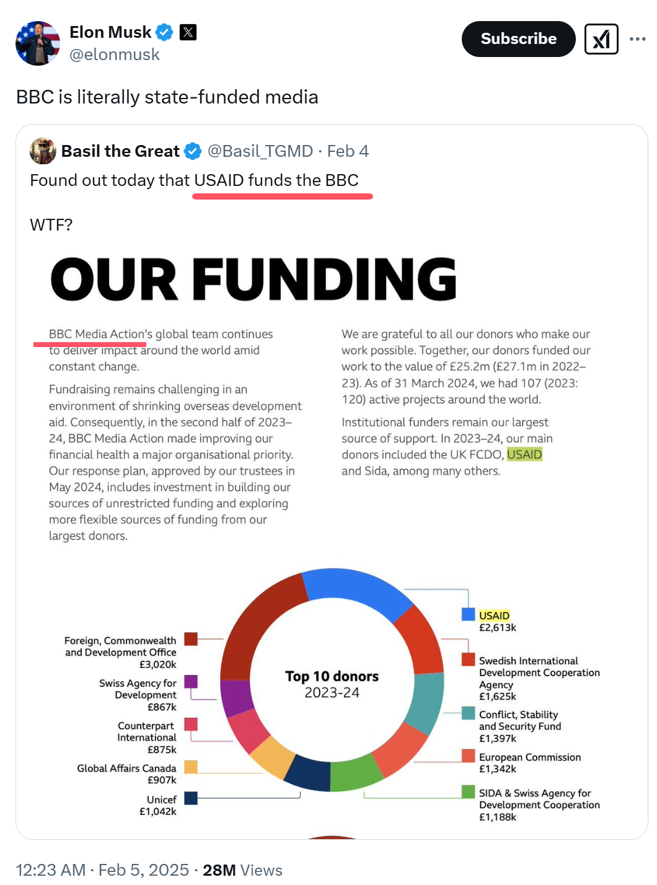Open the @elonmusk handle link
The image size is (657, 885).
115,55
